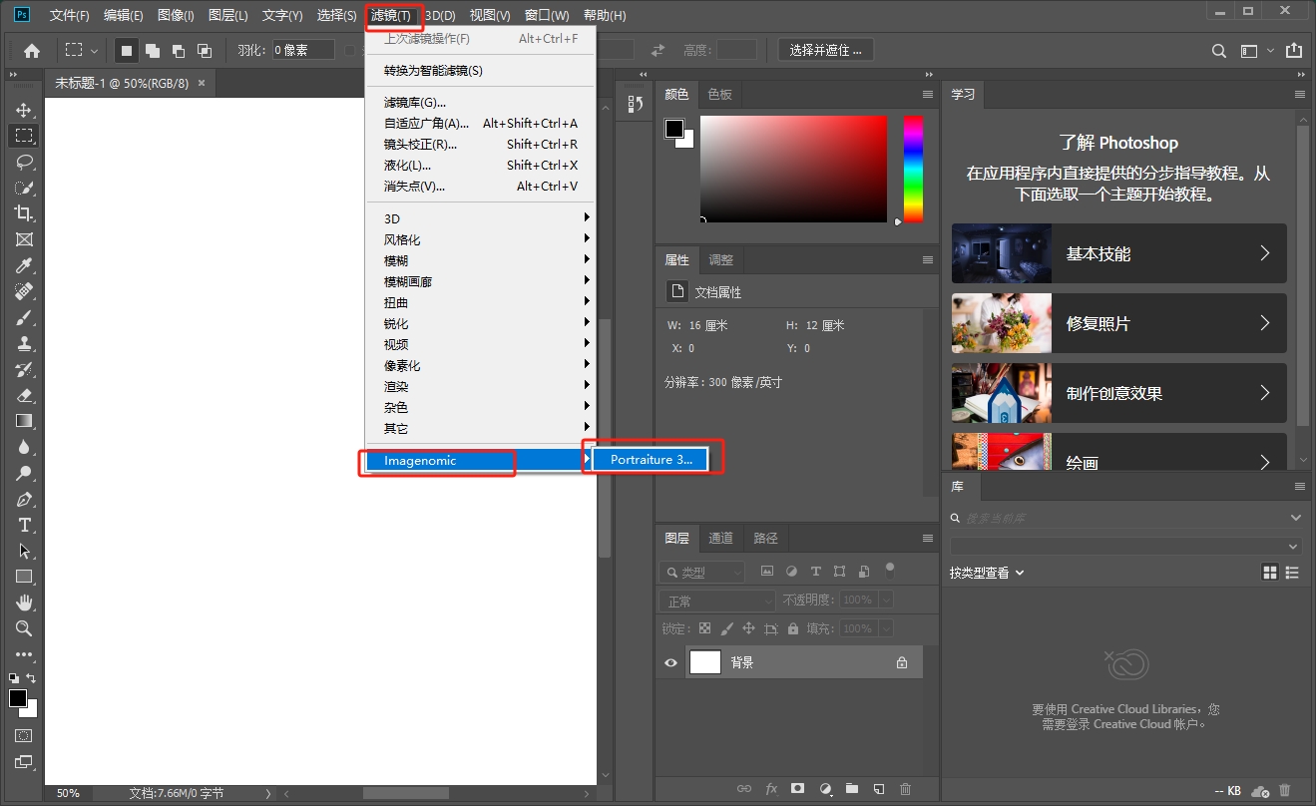This screenshot has width=1316, height=806.
Task: Open the 不透明度 opacity dropdown
Action: pos(887,599)
